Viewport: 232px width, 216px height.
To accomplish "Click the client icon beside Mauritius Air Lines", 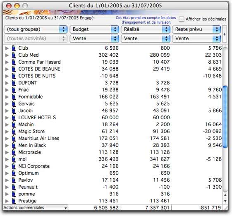I will pos(14,139).
